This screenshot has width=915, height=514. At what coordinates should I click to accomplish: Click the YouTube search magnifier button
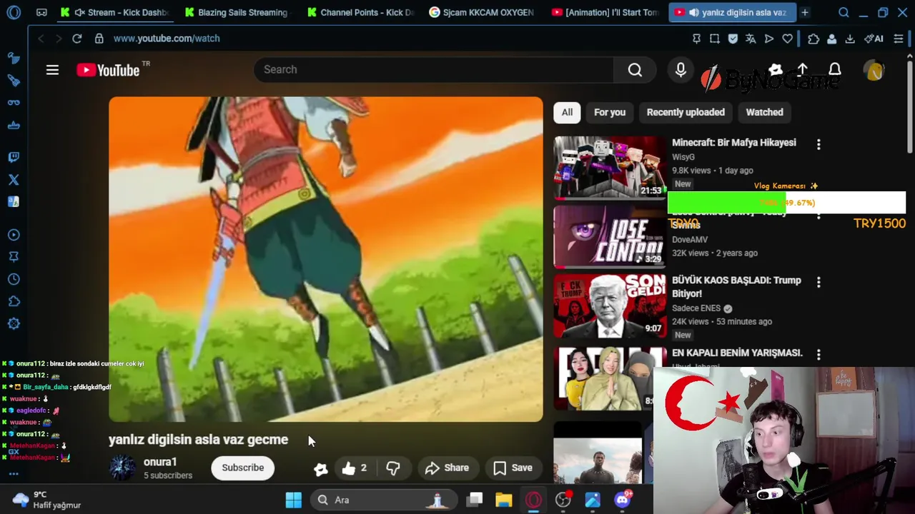tap(635, 69)
